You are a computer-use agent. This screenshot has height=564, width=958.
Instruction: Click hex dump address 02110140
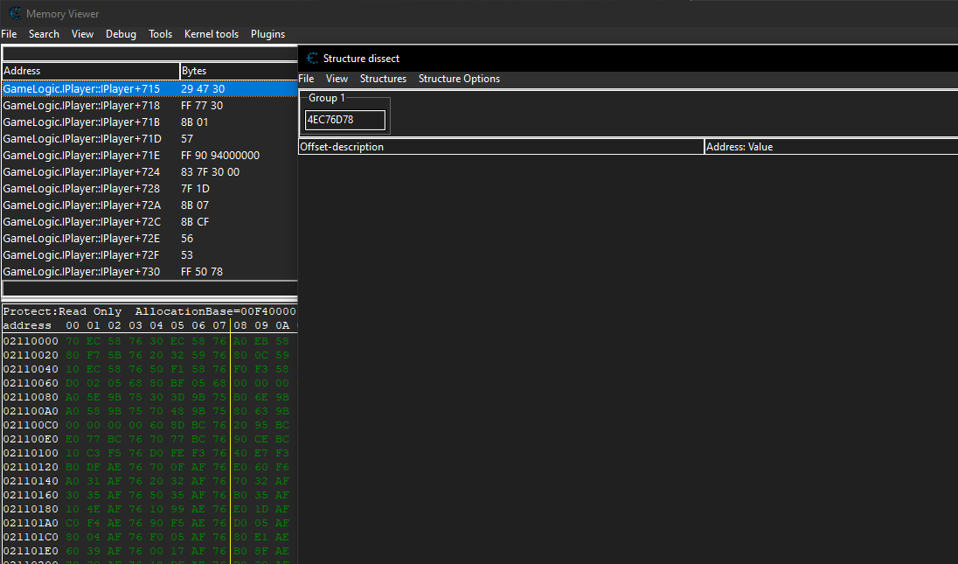click(x=31, y=481)
